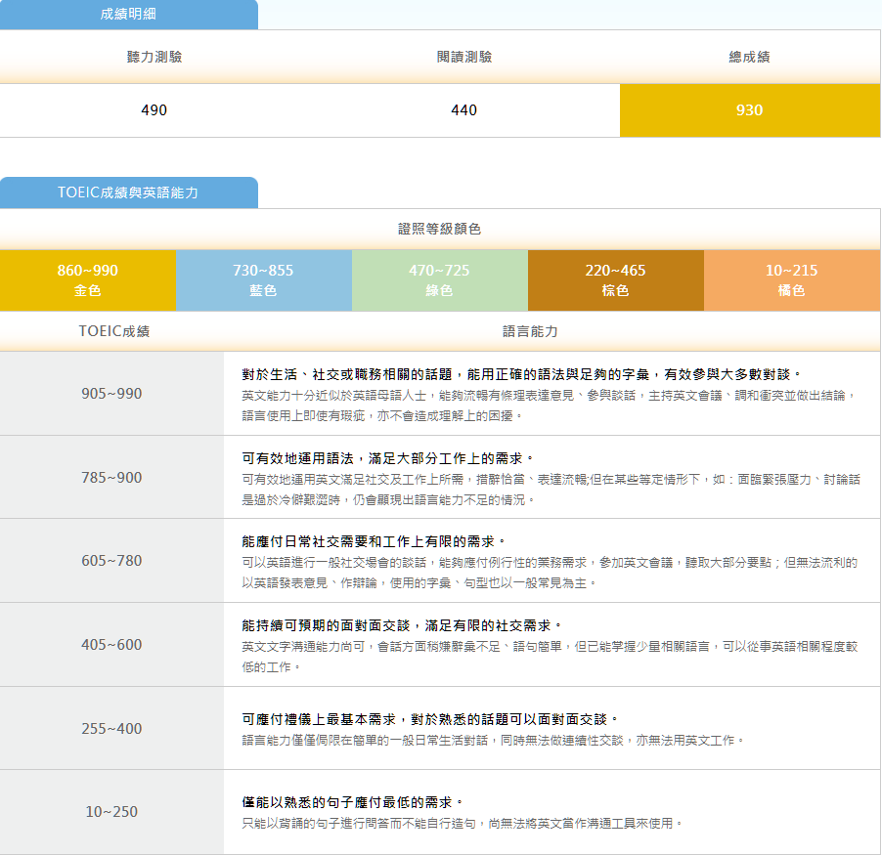The height and width of the screenshot is (855, 882).
Task: Select the 860~990 金色 gold swatch
Action: [x=88, y=280]
